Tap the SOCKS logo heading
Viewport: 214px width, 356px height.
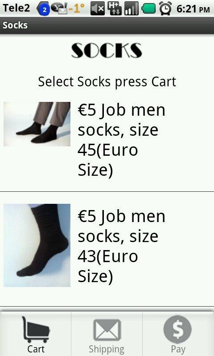[107, 50]
